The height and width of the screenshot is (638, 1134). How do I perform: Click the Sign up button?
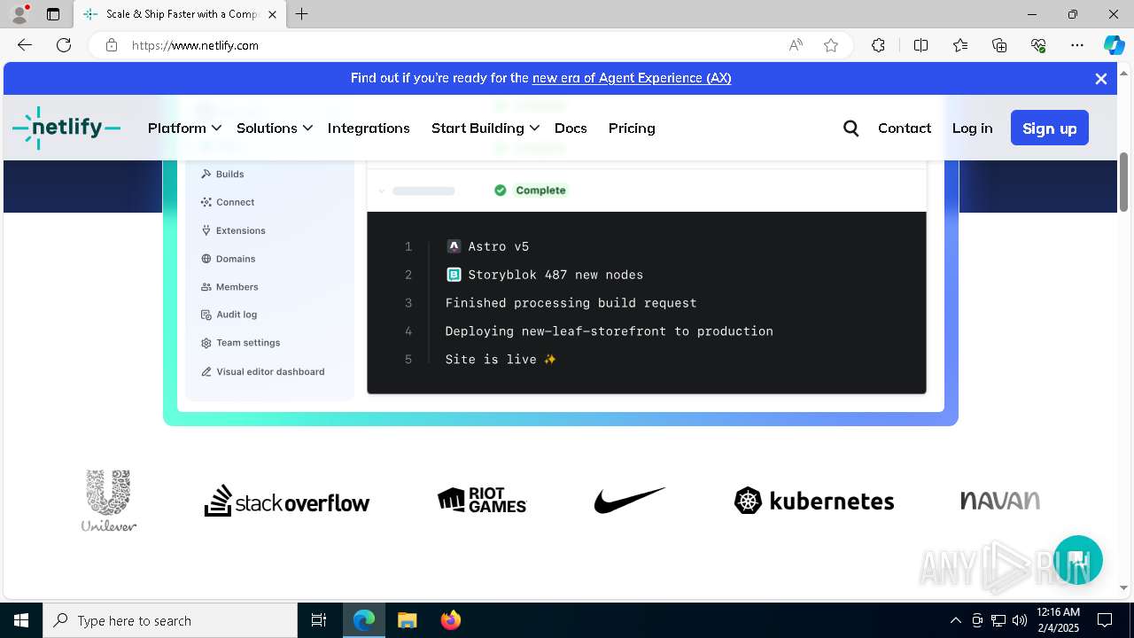(x=1050, y=128)
